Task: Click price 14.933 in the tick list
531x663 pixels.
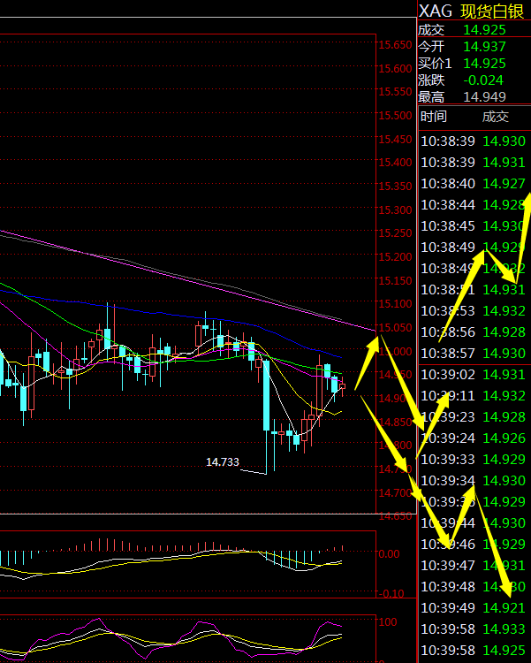Action: click(504, 629)
